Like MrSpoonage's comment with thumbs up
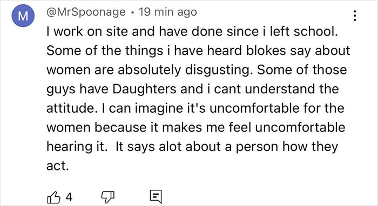Screen dimensions: 378x206 coord(53,197)
